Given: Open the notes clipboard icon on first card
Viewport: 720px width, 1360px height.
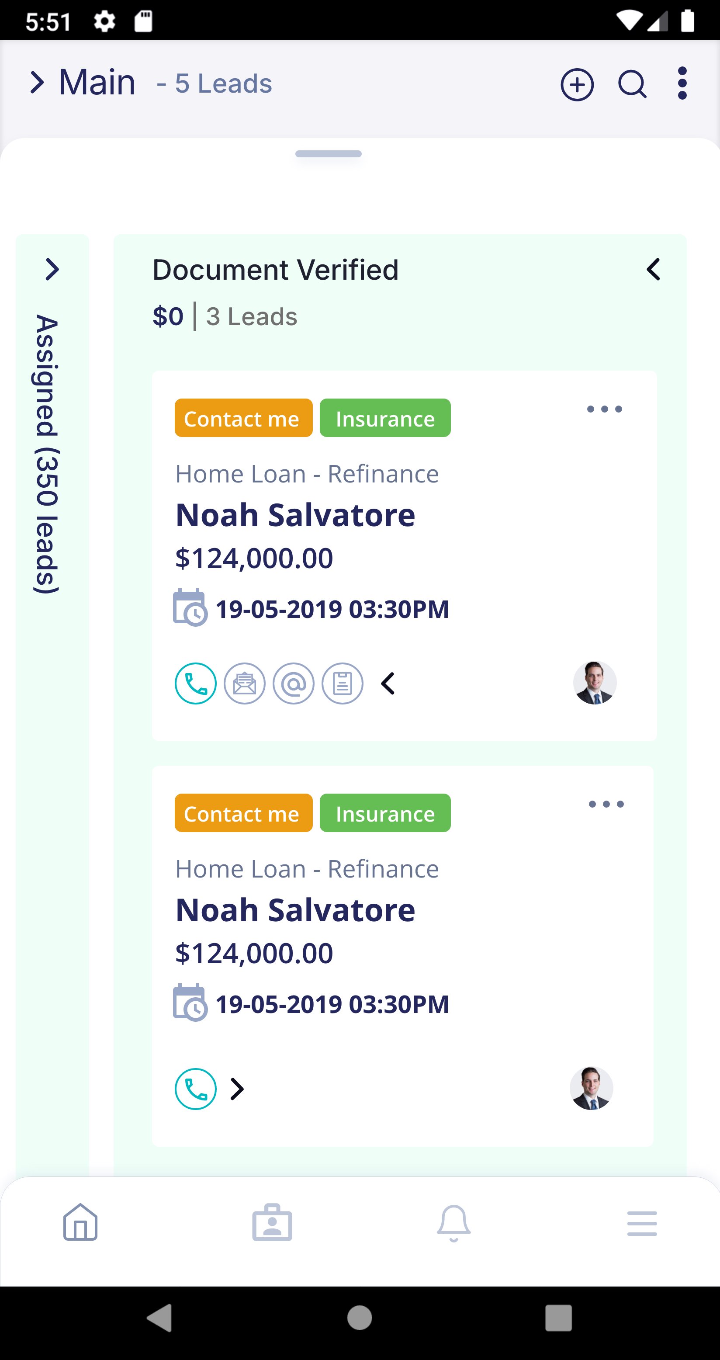Looking at the screenshot, I should (x=343, y=683).
